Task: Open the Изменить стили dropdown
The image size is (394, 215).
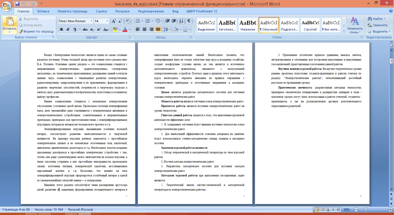Action: (x=355, y=25)
